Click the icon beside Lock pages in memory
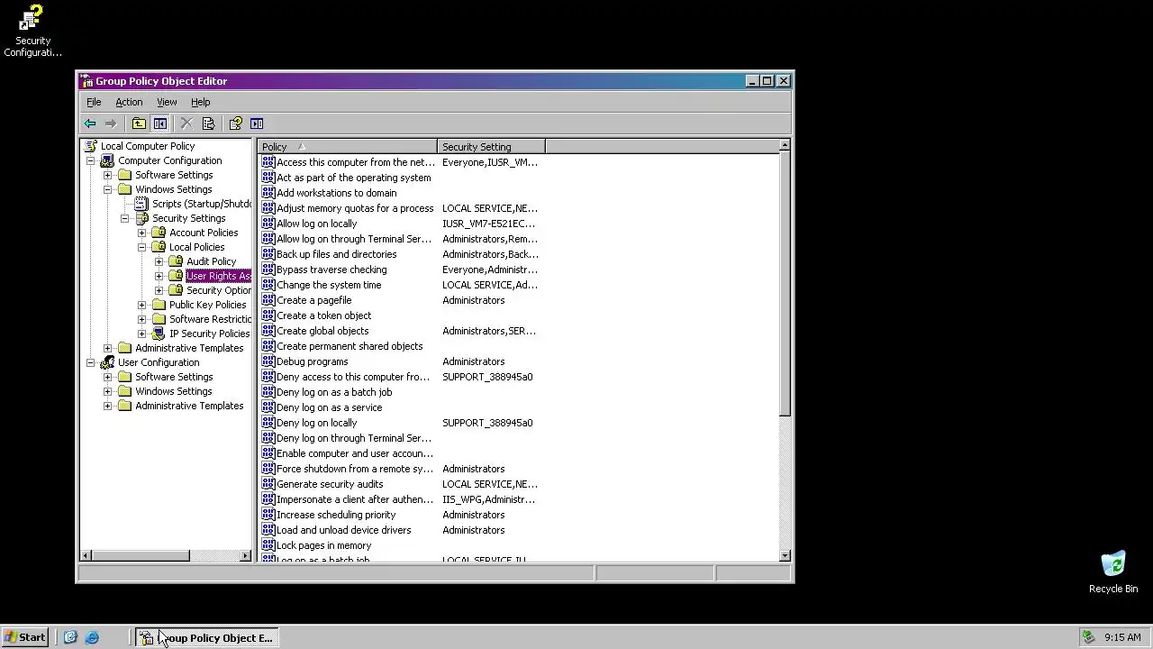 (268, 545)
